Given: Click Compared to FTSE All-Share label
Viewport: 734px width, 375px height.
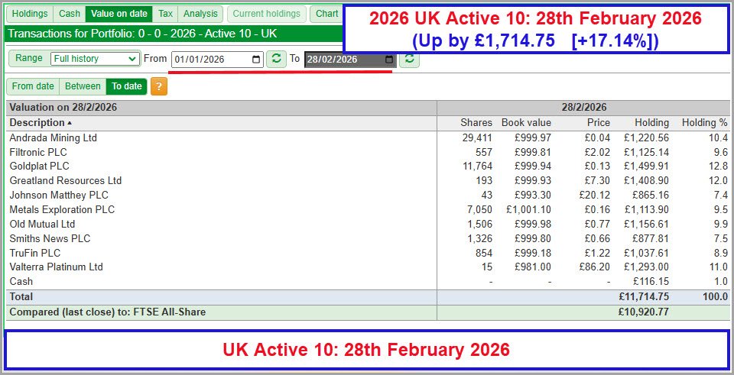Looking at the screenshot, I should [x=108, y=312].
